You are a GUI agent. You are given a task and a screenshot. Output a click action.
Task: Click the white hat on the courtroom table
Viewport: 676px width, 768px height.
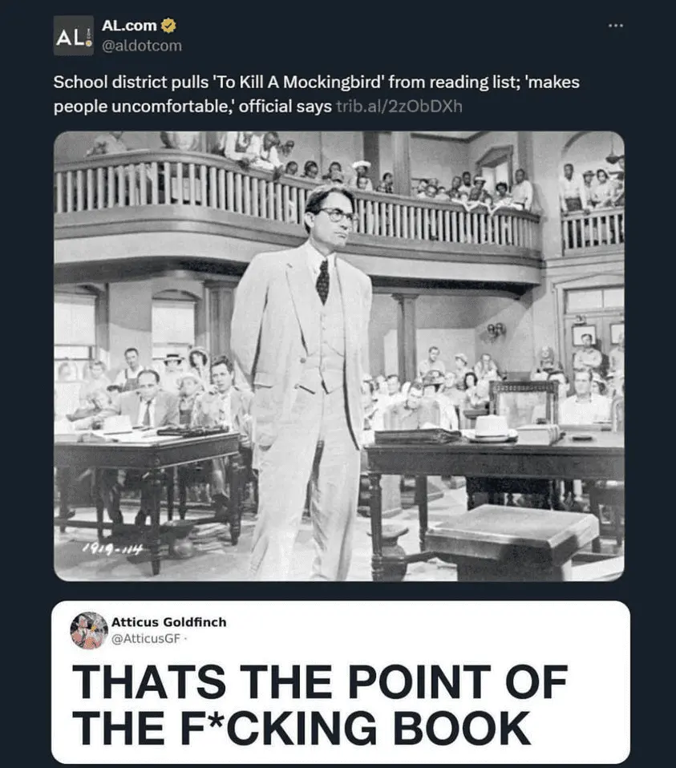(491, 426)
